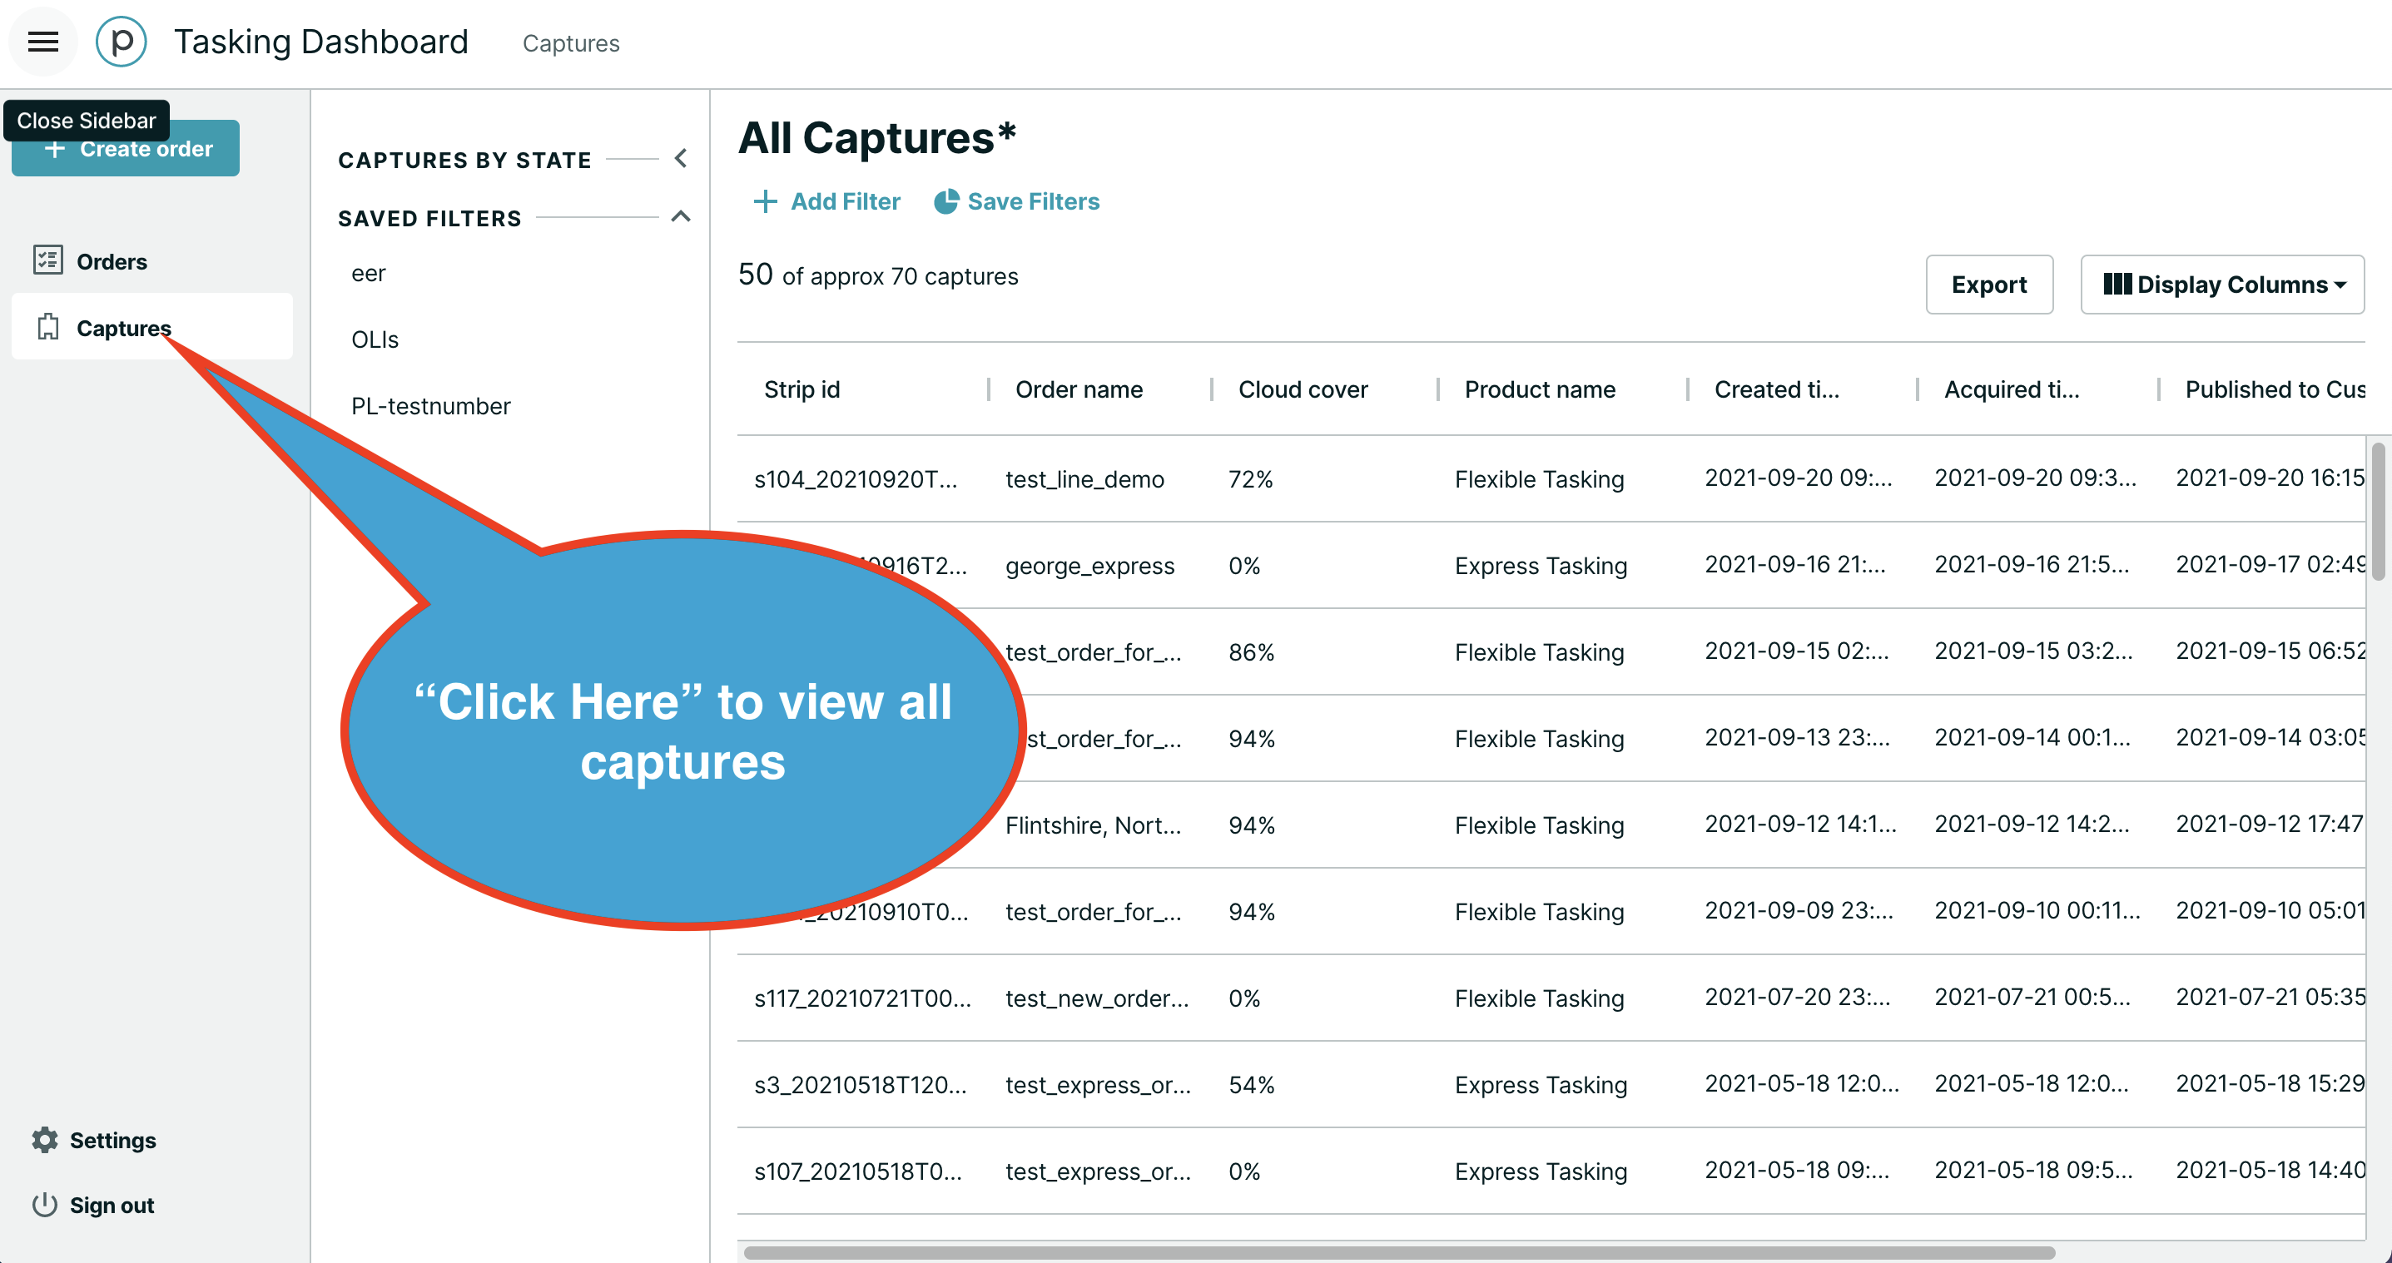This screenshot has width=2392, height=1263.
Task: Click the Planet logo icon
Action: tap(122, 42)
